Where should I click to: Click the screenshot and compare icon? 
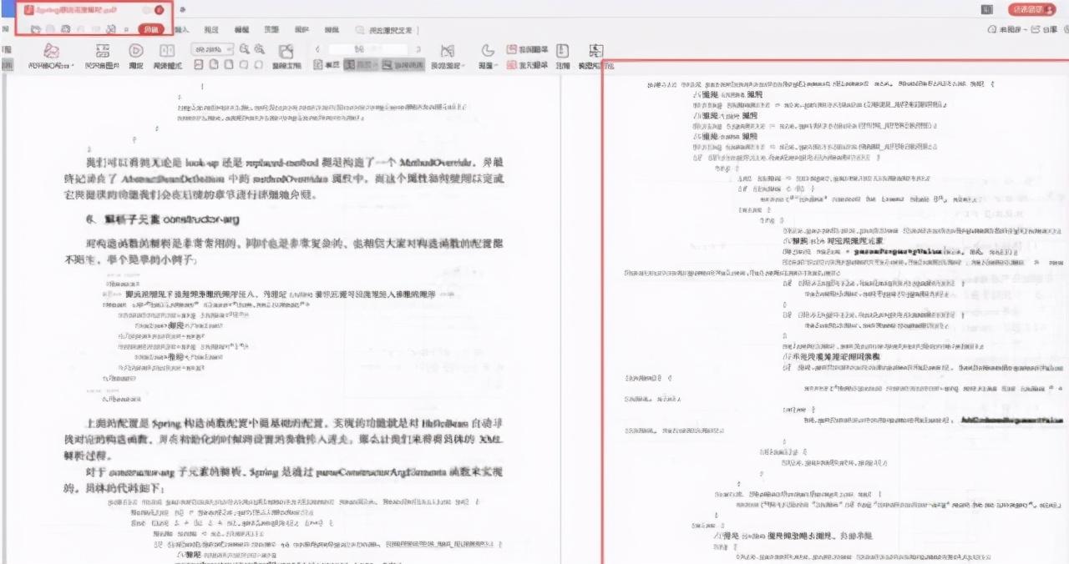point(595,50)
